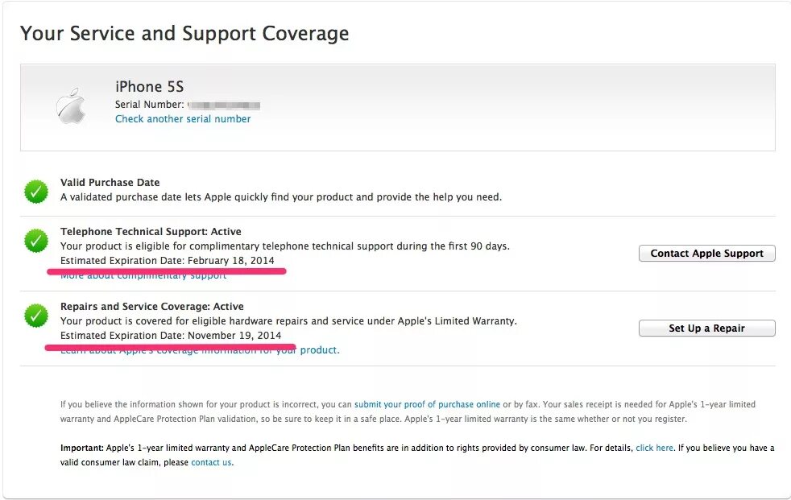Click the Telephone Technical Support: Active heading
Image resolution: width=791 pixels, height=500 pixels.
(151, 232)
